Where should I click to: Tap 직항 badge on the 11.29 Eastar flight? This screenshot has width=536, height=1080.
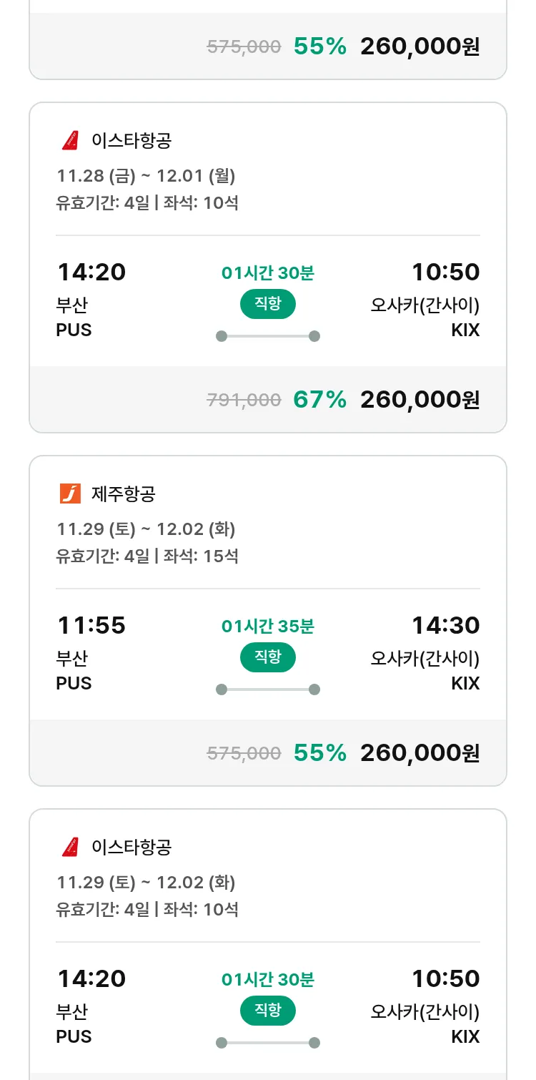point(268,1011)
